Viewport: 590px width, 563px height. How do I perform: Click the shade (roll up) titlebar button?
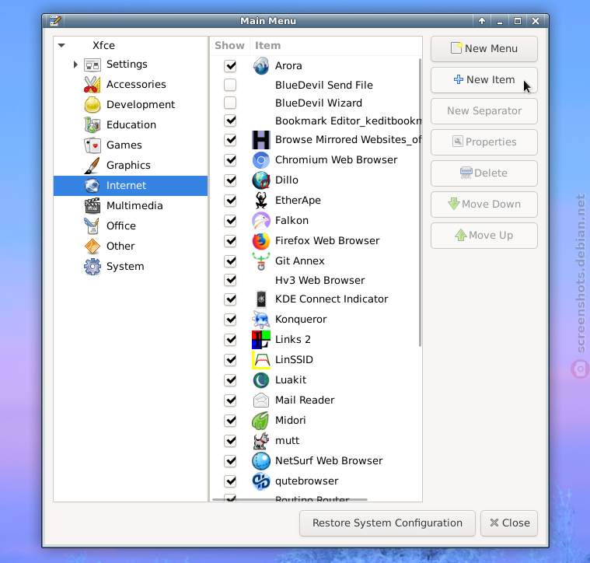pyautogui.click(x=482, y=21)
